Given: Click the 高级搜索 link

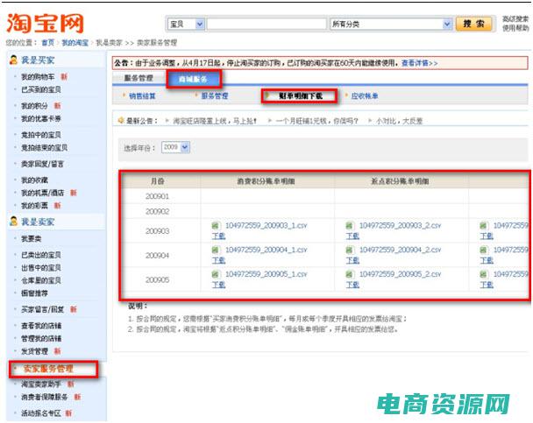Looking at the screenshot, I should [x=515, y=18].
